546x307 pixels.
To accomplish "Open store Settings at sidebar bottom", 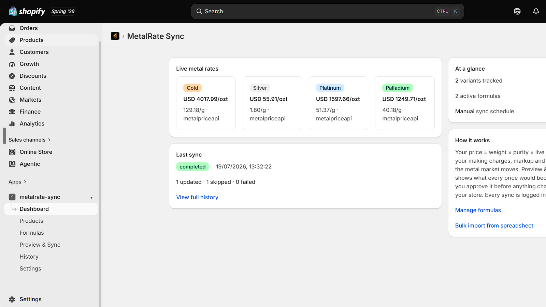I will [x=51, y=299].
